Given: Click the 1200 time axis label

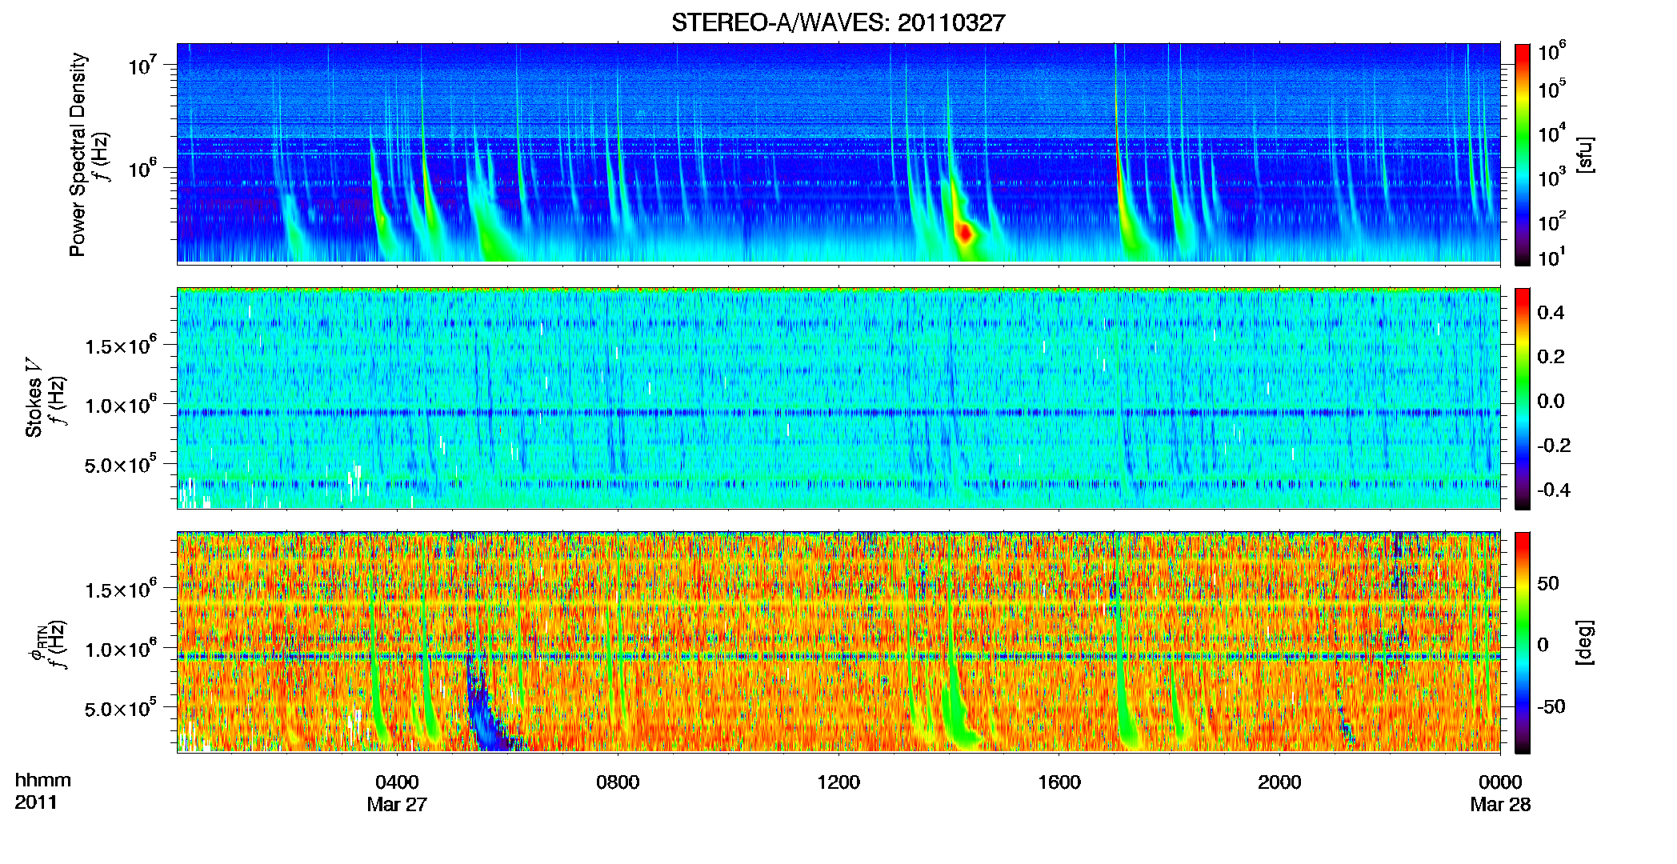Looking at the screenshot, I should click(838, 782).
